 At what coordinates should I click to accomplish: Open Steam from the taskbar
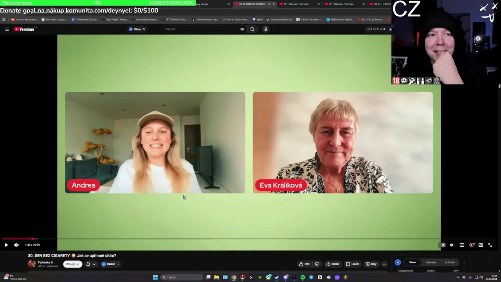tap(277, 277)
